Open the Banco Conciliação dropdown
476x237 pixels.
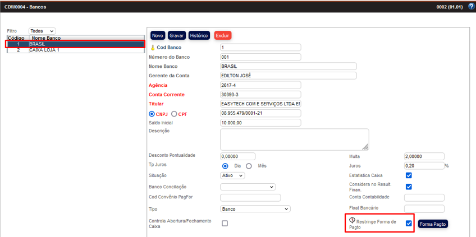click(248, 187)
